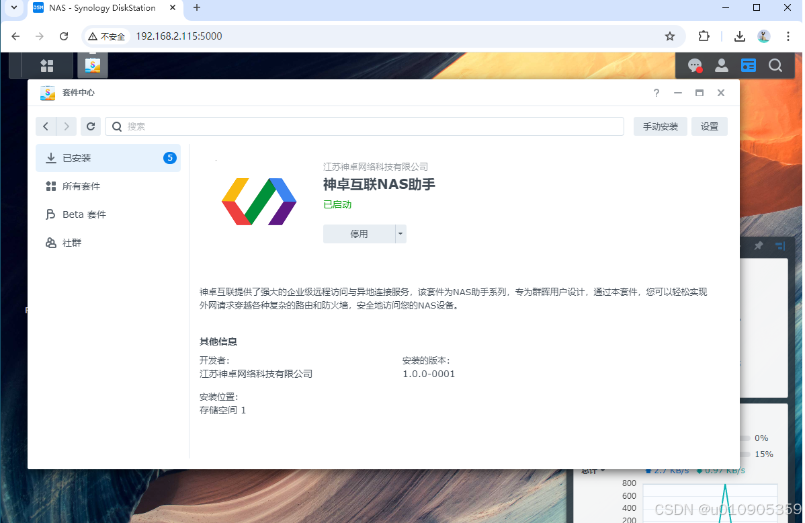The image size is (805, 523).
Task: Click the browser back arrow
Action: (x=15, y=36)
